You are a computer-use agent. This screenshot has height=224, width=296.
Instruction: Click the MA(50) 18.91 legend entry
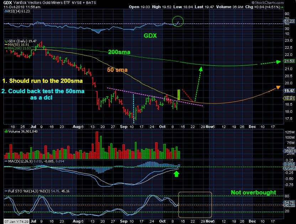(17, 45)
